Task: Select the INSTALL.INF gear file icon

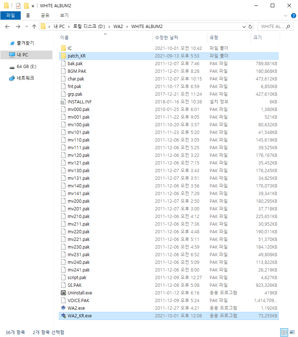Action: pos(63,102)
